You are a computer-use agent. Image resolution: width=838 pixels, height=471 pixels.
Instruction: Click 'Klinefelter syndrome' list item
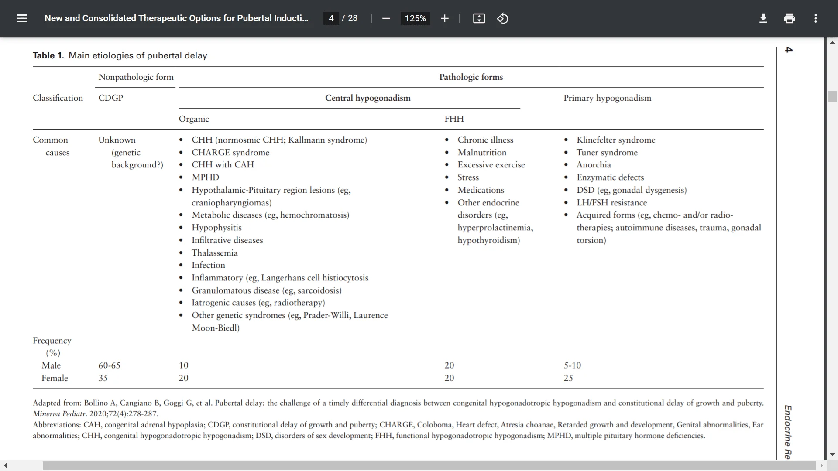(x=615, y=140)
